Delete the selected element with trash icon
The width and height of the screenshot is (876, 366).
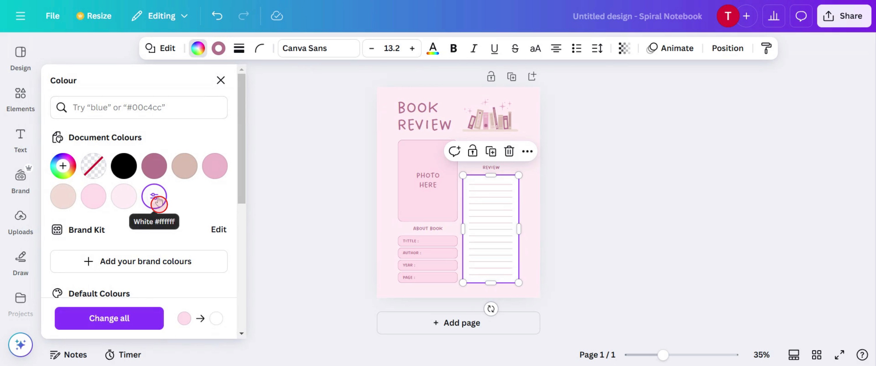(x=509, y=151)
